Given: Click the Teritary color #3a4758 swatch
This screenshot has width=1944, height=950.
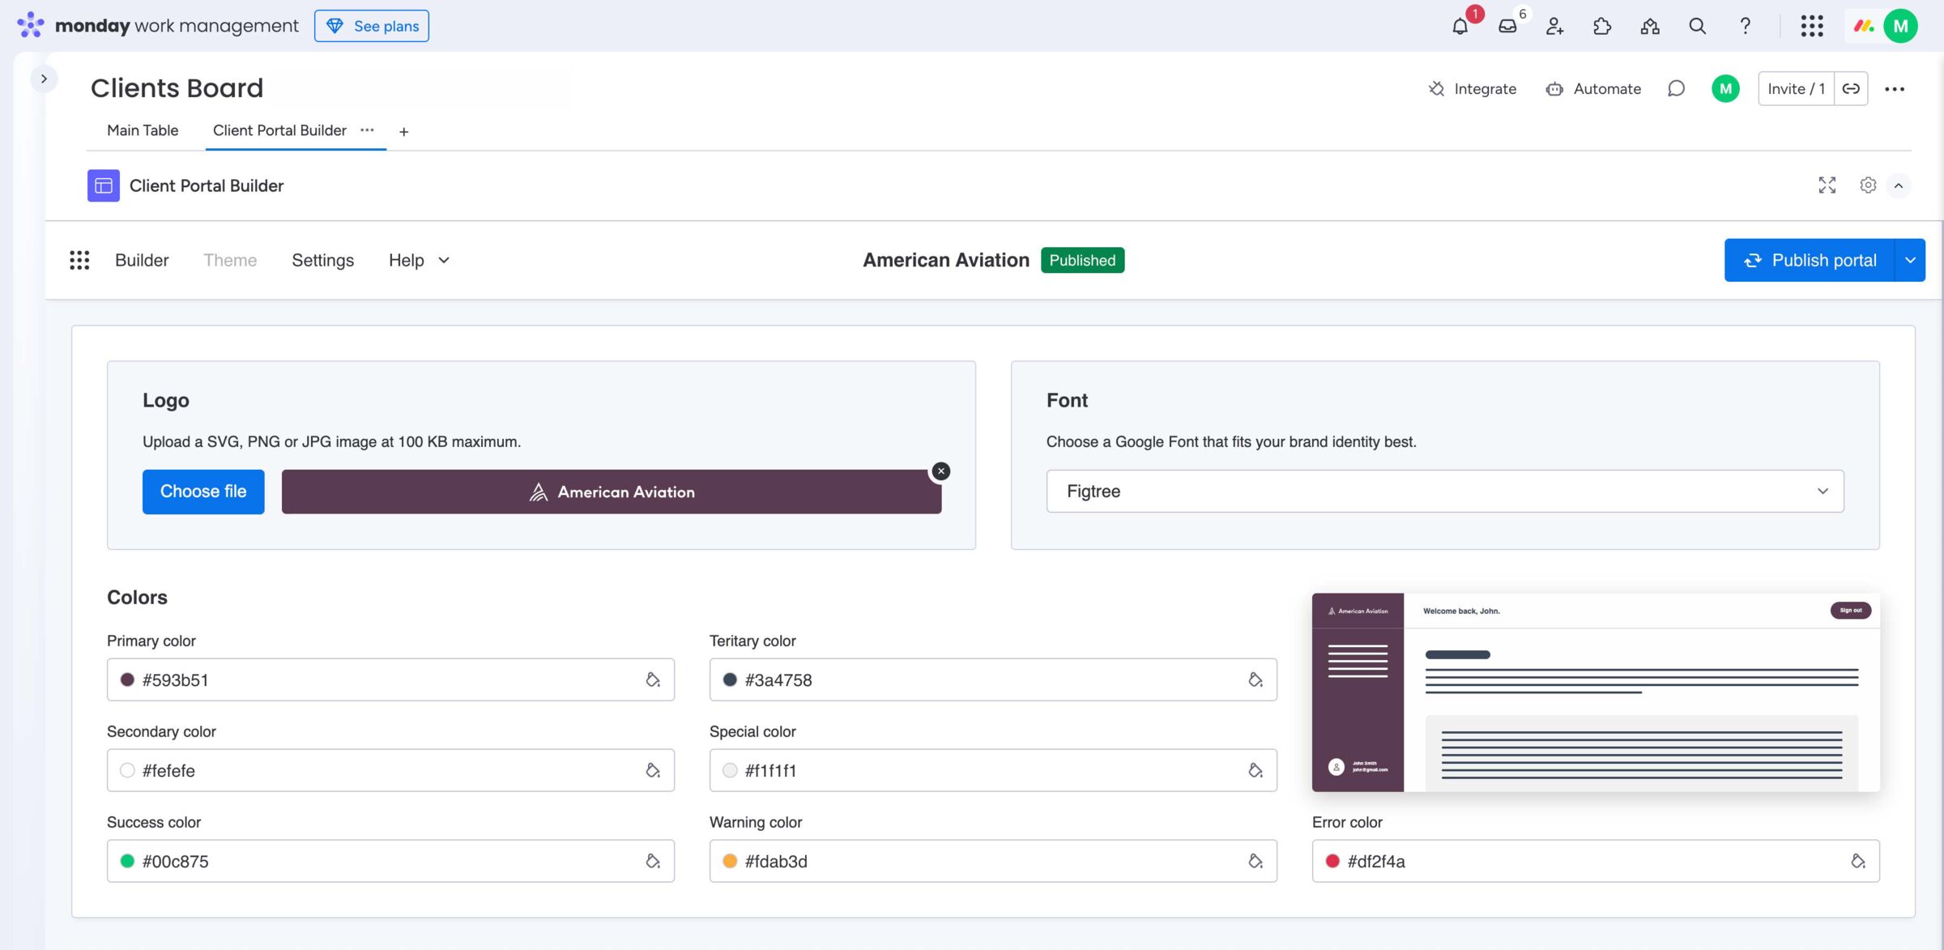Looking at the screenshot, I should point(730,679).
